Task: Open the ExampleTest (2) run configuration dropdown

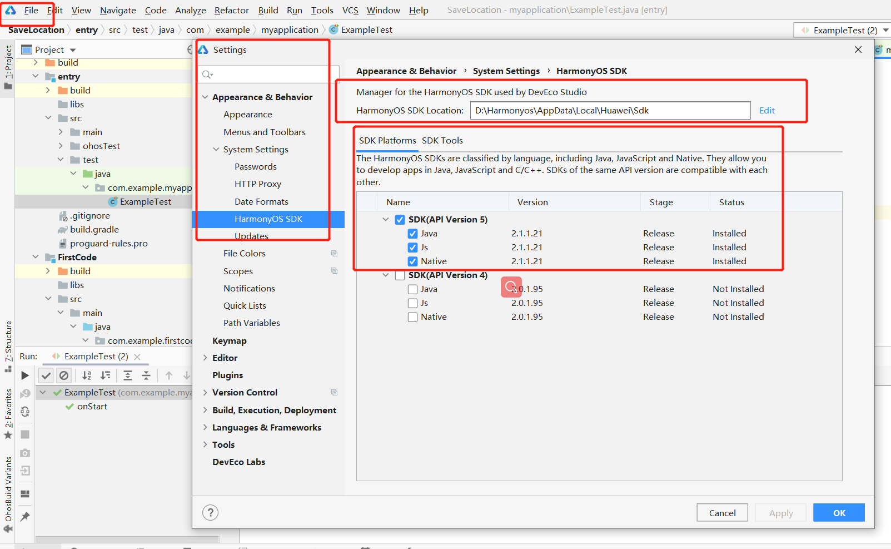Action: 886,29
